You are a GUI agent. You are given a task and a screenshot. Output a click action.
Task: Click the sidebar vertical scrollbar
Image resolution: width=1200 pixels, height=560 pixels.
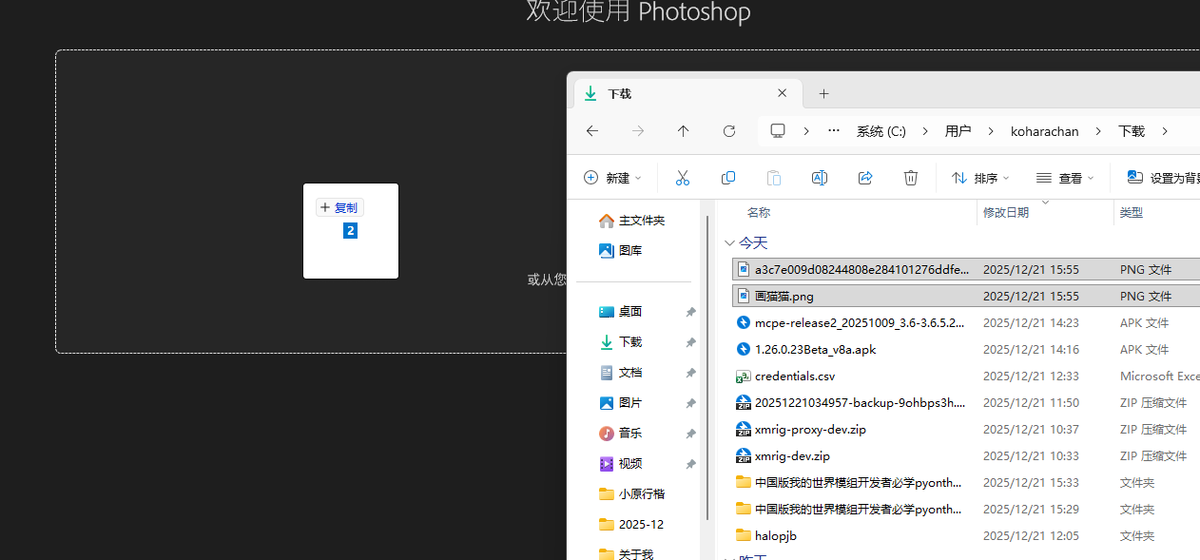pos(707,368)
